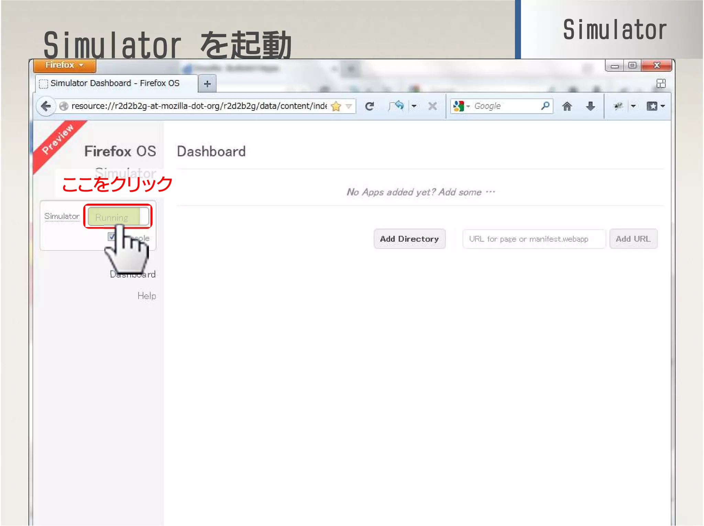
Task: Open a new tab with plus button
Action: point(207,84)
